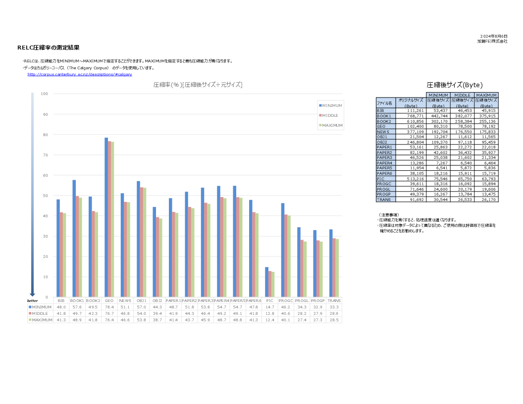
Task: Click the オリジナルサイズ column header
Action: 410,102
